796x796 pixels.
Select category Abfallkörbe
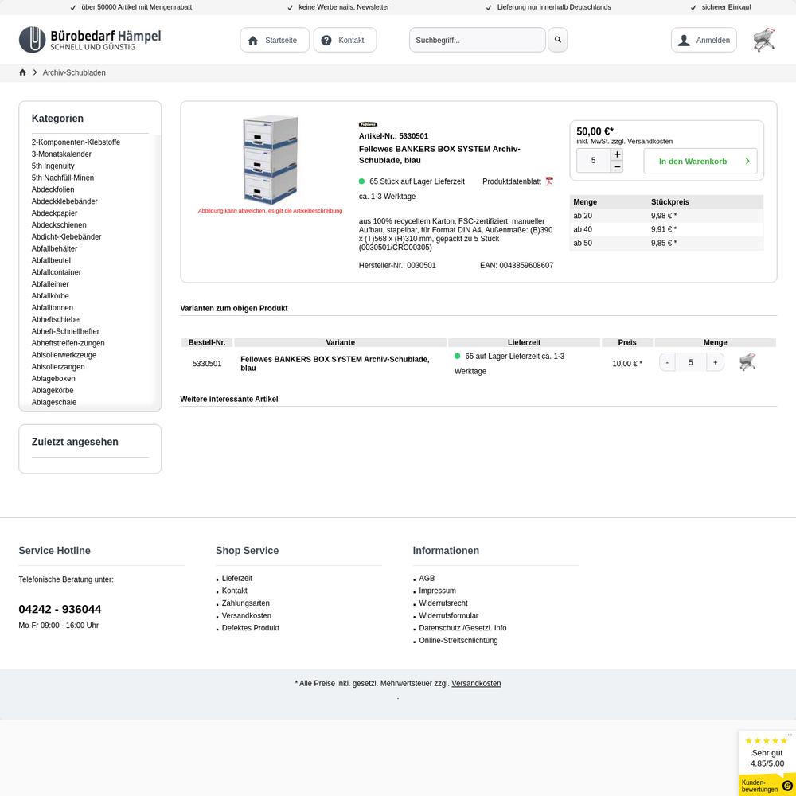[x=50, y=296]
